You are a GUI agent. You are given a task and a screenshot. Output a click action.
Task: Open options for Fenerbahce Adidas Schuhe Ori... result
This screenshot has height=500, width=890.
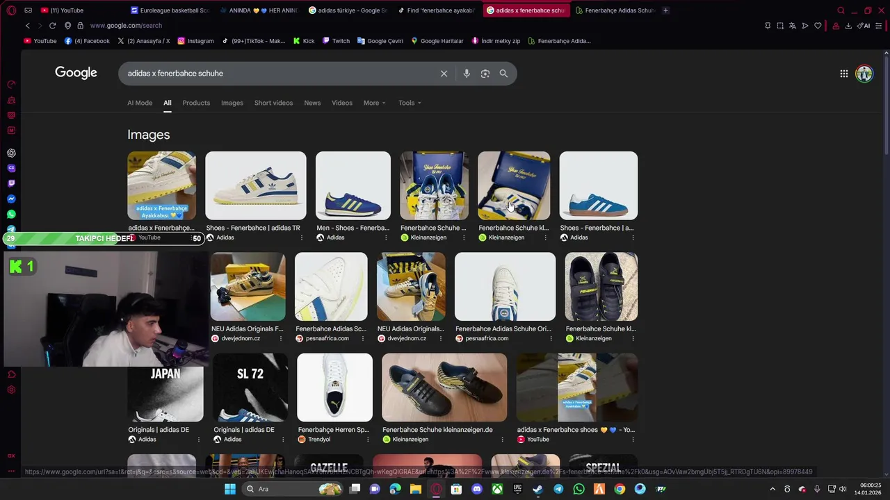pos(551,339)
